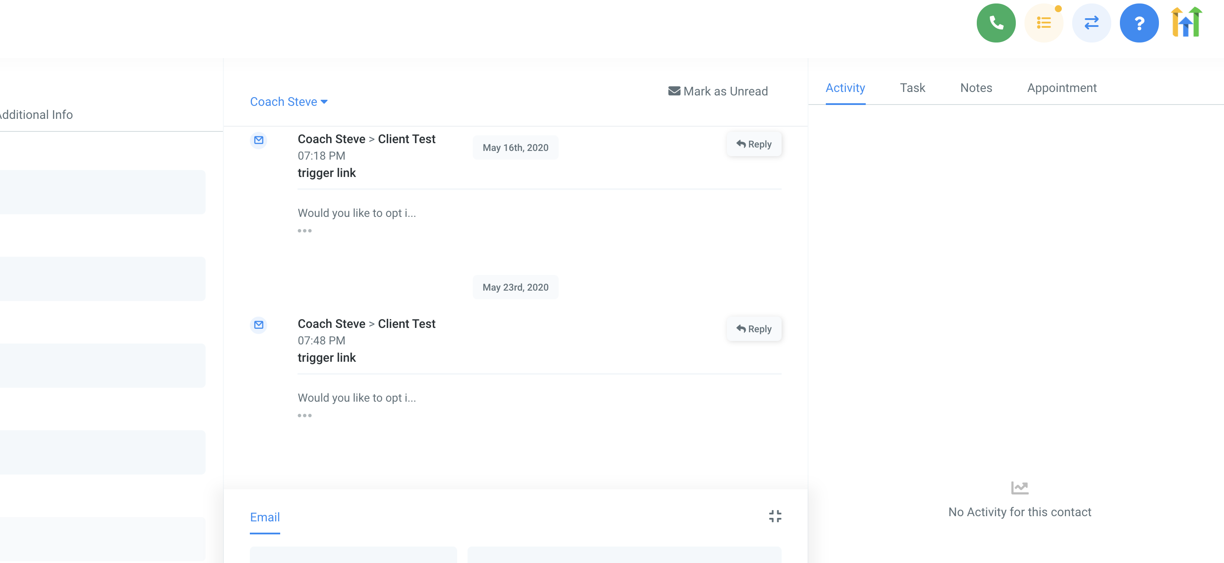The width and height of the screenshot is (1224, 563).
Task: Open the Additional Info section
Action: tap(36, 115)
